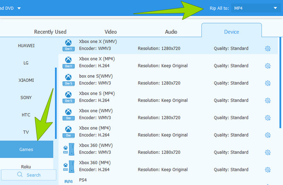Open the Rip All to MP4 dropdown
283x185 pixels.
click(x=256, y=8)
